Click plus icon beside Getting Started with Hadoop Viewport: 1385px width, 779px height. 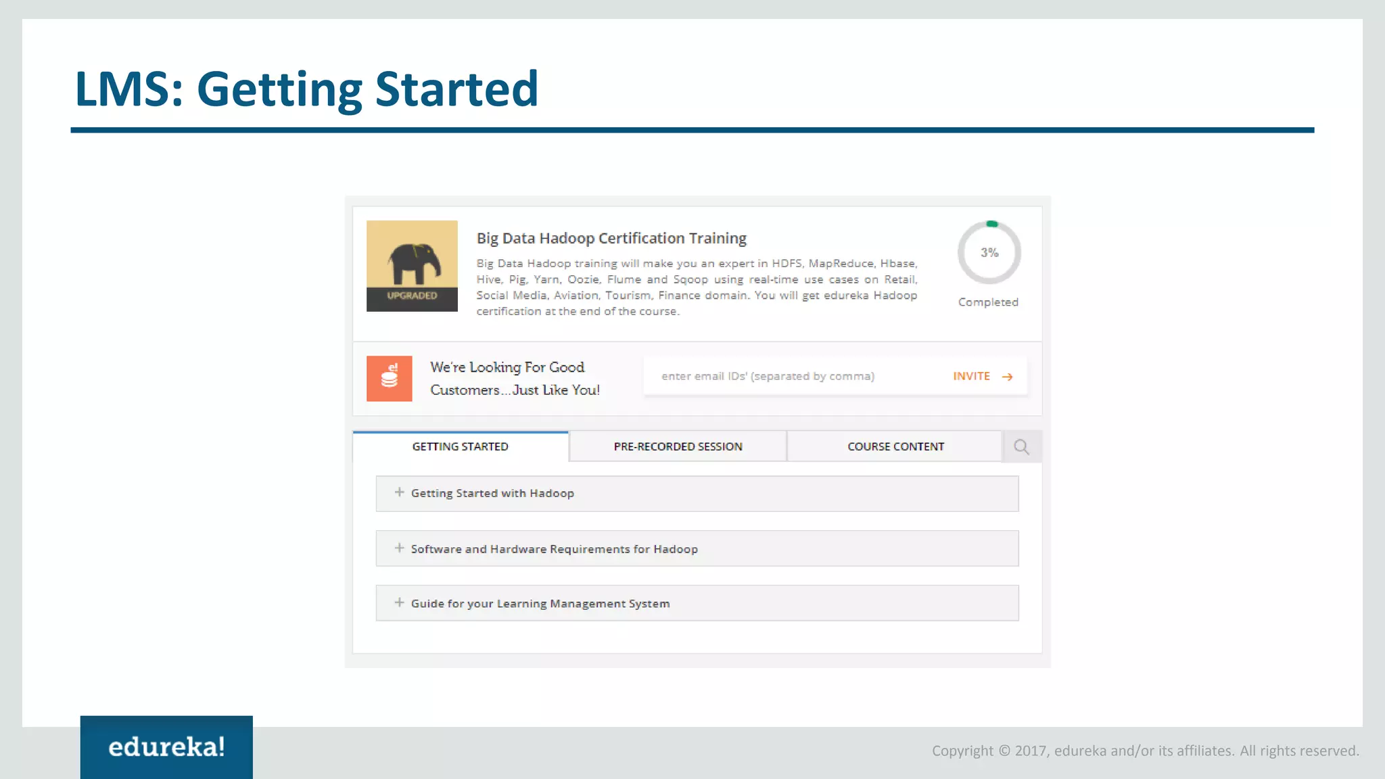coord(399,492)
